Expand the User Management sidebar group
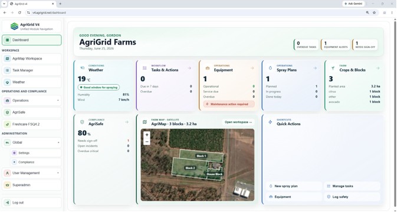 pyautogui.click(x=32, y=173)
